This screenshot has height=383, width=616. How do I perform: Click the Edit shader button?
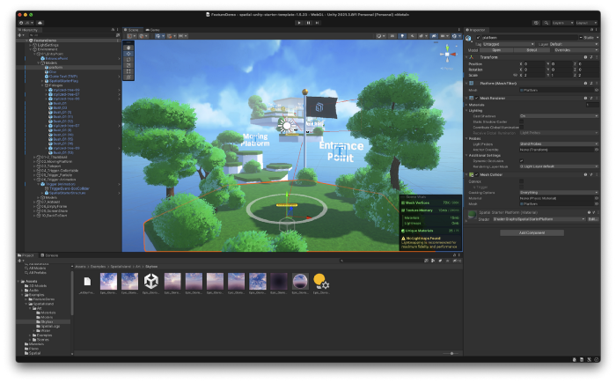click(x=592, y=219)
